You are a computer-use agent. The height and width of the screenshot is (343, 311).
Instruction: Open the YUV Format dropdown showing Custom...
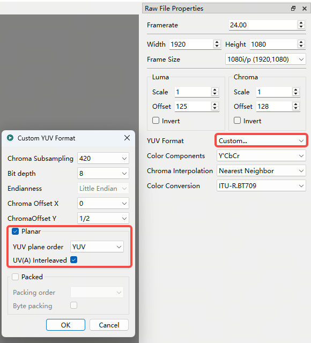tap(262, 140)
